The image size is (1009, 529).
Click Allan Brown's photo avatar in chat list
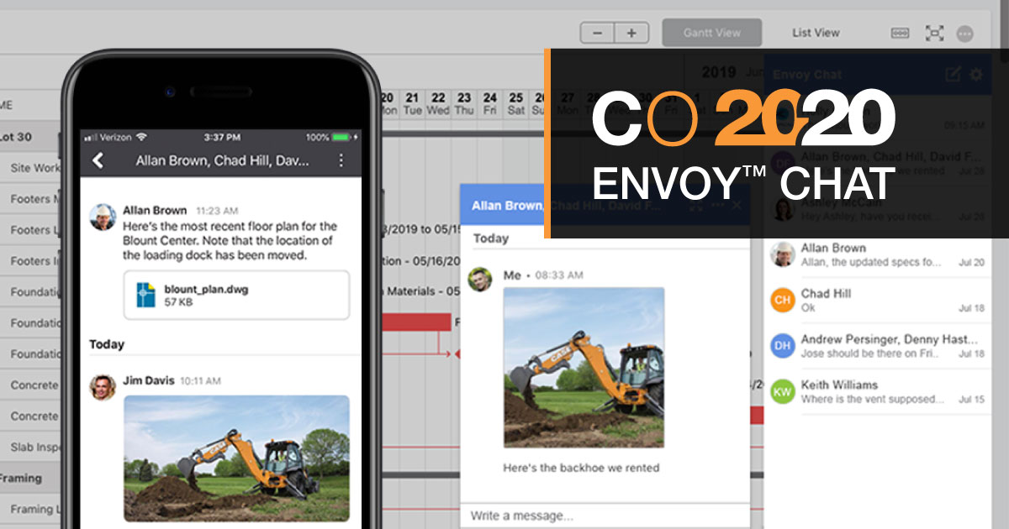pyautogui.click(x=783, y=254)
